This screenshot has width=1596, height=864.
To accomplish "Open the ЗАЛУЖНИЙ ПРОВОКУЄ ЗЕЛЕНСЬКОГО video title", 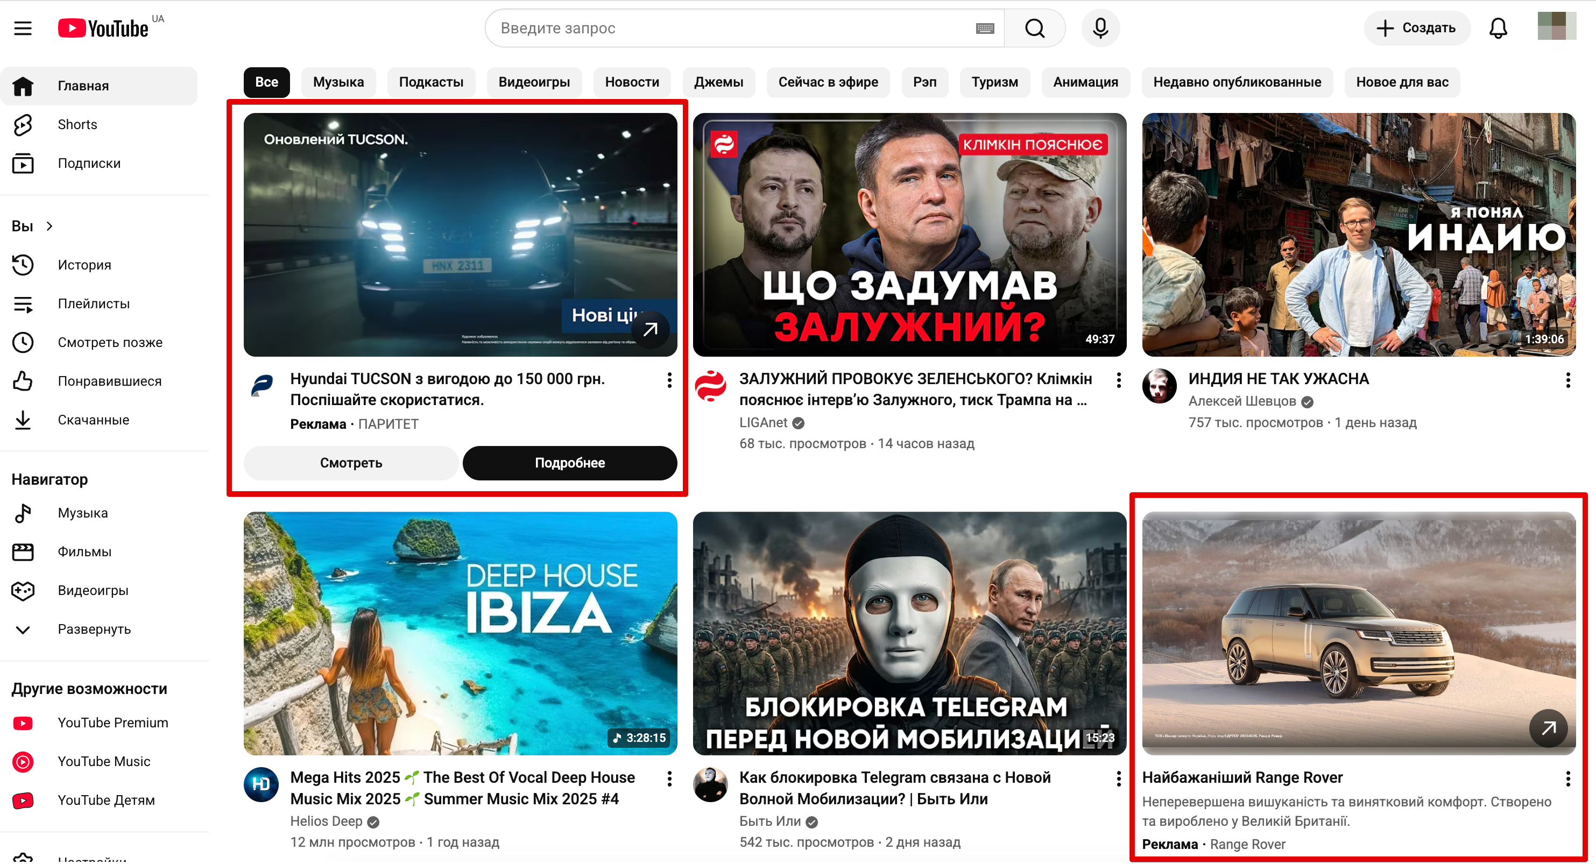I will 915,389.
